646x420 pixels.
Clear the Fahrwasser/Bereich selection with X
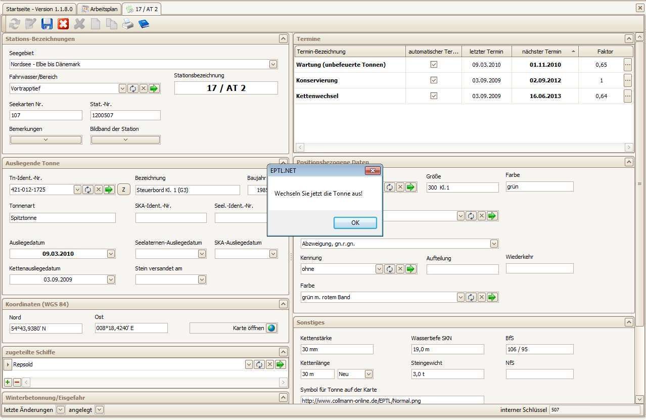click(x=143, y=88)
